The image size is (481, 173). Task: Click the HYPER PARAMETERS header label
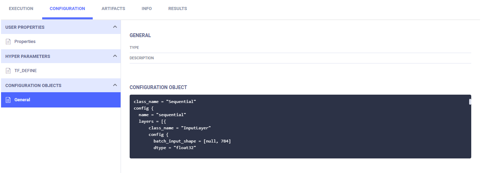tap(28, 56)
